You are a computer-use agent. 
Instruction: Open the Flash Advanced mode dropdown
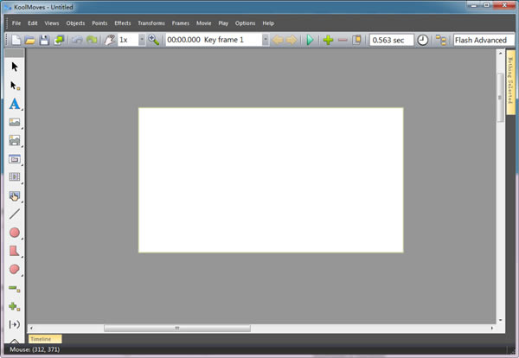pyautogui.click(x=484, y=40)
